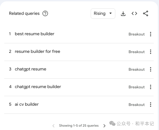Open options menu for ai cv builder
Viewport: 159px width, 130px height.
151,105
